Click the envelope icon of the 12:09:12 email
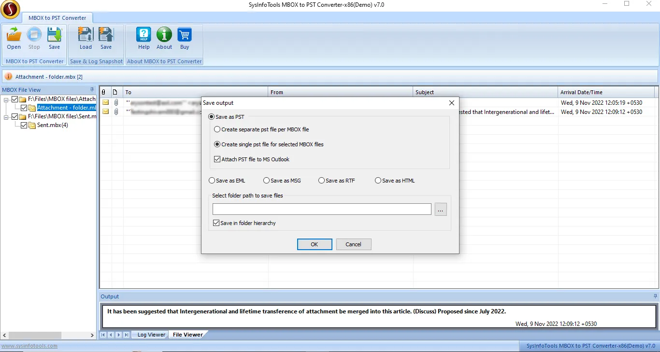 click(x=105, y=112)
